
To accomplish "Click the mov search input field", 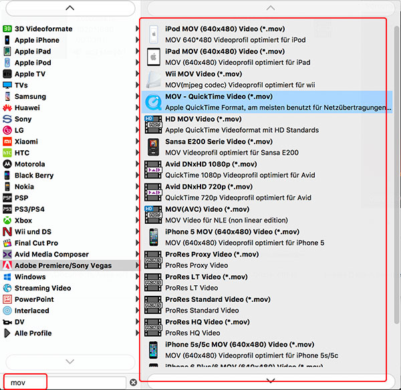I will (65, 383).
